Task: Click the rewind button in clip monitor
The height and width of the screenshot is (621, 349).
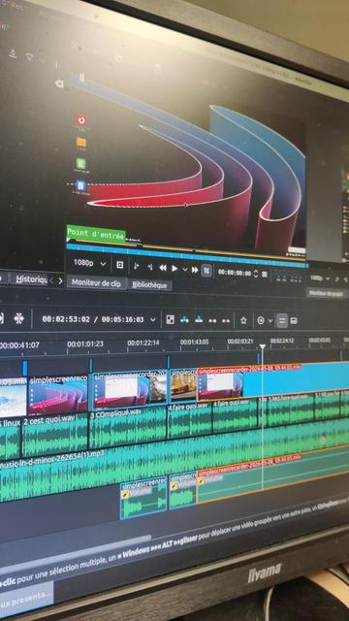Action: tap(163, 268)
